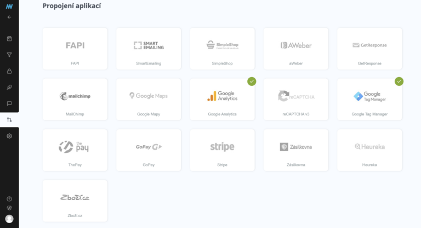Click the app logo at top-left

9,6
